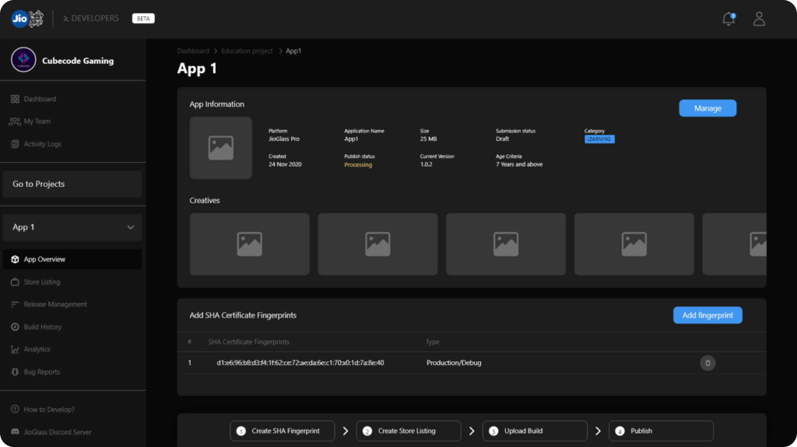Open the How to Develop? link

click(49, 409)
